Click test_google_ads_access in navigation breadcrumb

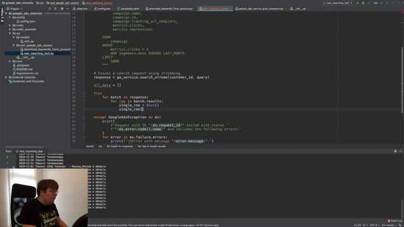(x=63, y=3)
